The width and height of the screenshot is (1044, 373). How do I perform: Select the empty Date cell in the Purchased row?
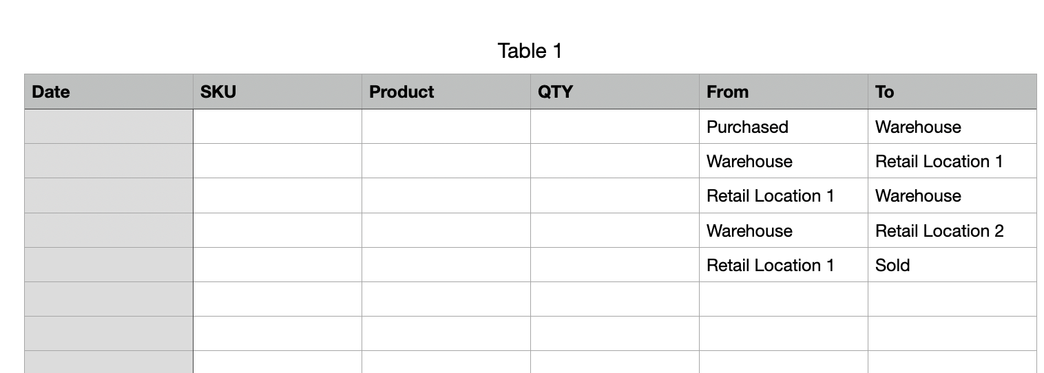[x=109, y=127]
